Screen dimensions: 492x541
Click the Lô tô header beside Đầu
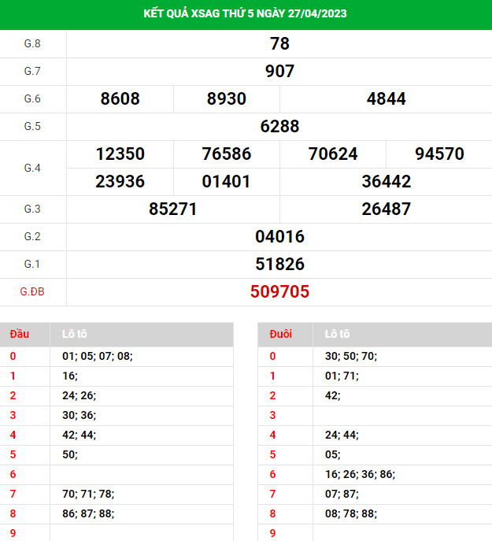coord(75,335)
